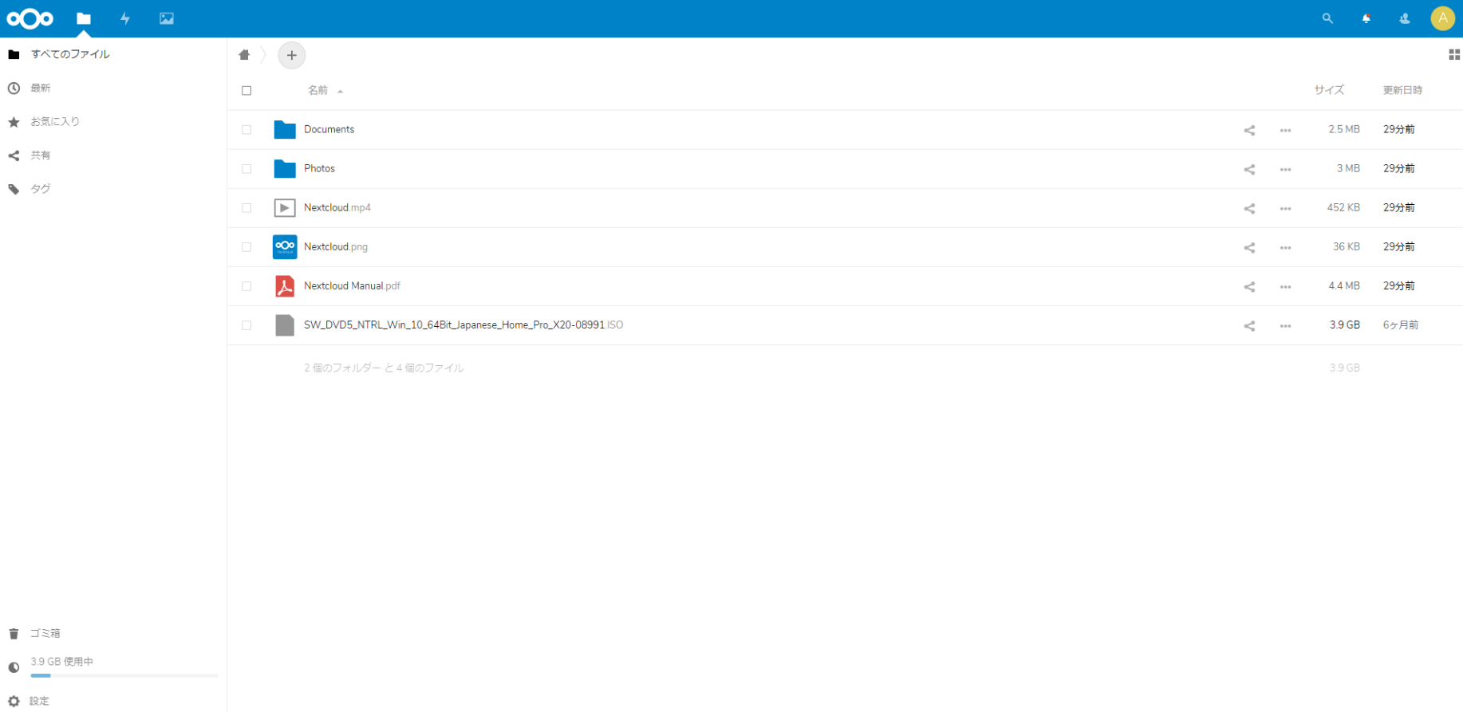Viewport: 1463px width, 712px height.
Task: Tick the select-all files checkbox
Action: (x=246, y=91)
